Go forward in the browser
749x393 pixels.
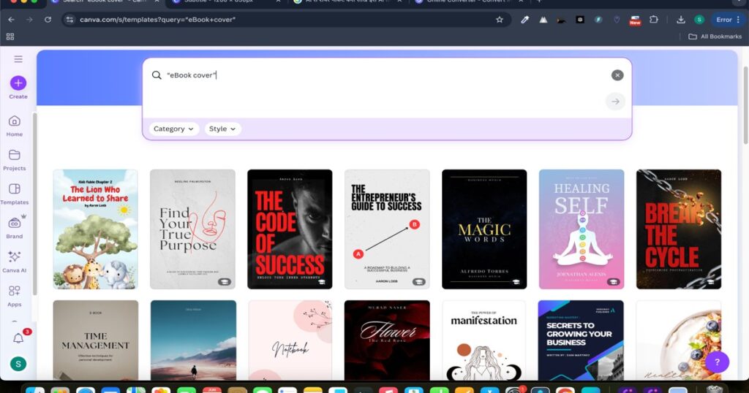click(x=29, y=20)
